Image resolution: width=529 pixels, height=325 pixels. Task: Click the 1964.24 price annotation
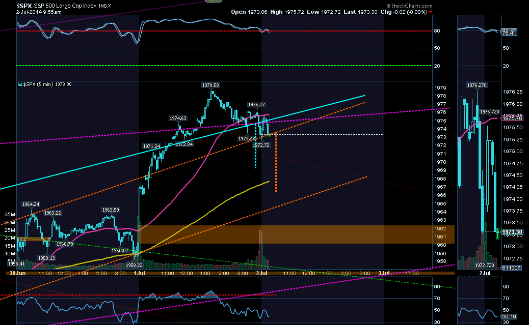click(31, 204)
